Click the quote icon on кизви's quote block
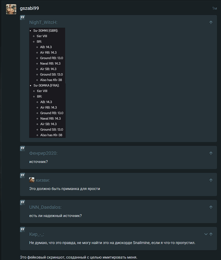 point(22,175)
